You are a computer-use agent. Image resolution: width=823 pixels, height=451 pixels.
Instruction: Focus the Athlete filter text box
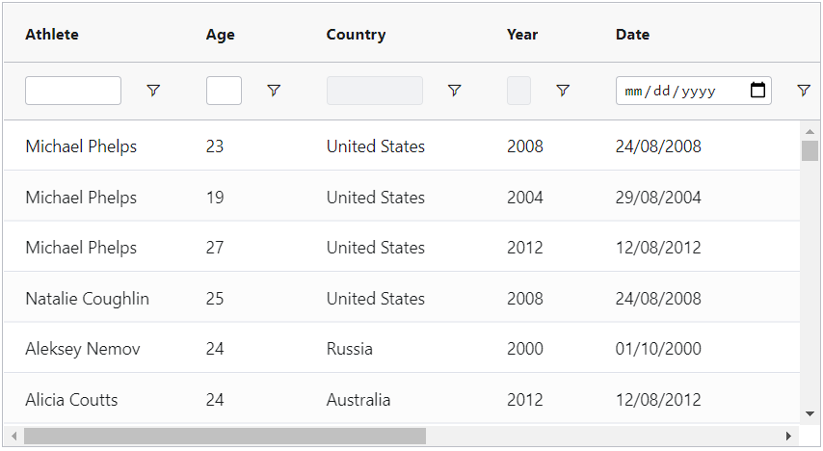coord(73,91)
